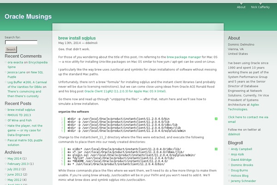This screenshot has width=277, height=185.
Task: Click the help icon beside mv ojdbc code block
Action: (216, 149)
